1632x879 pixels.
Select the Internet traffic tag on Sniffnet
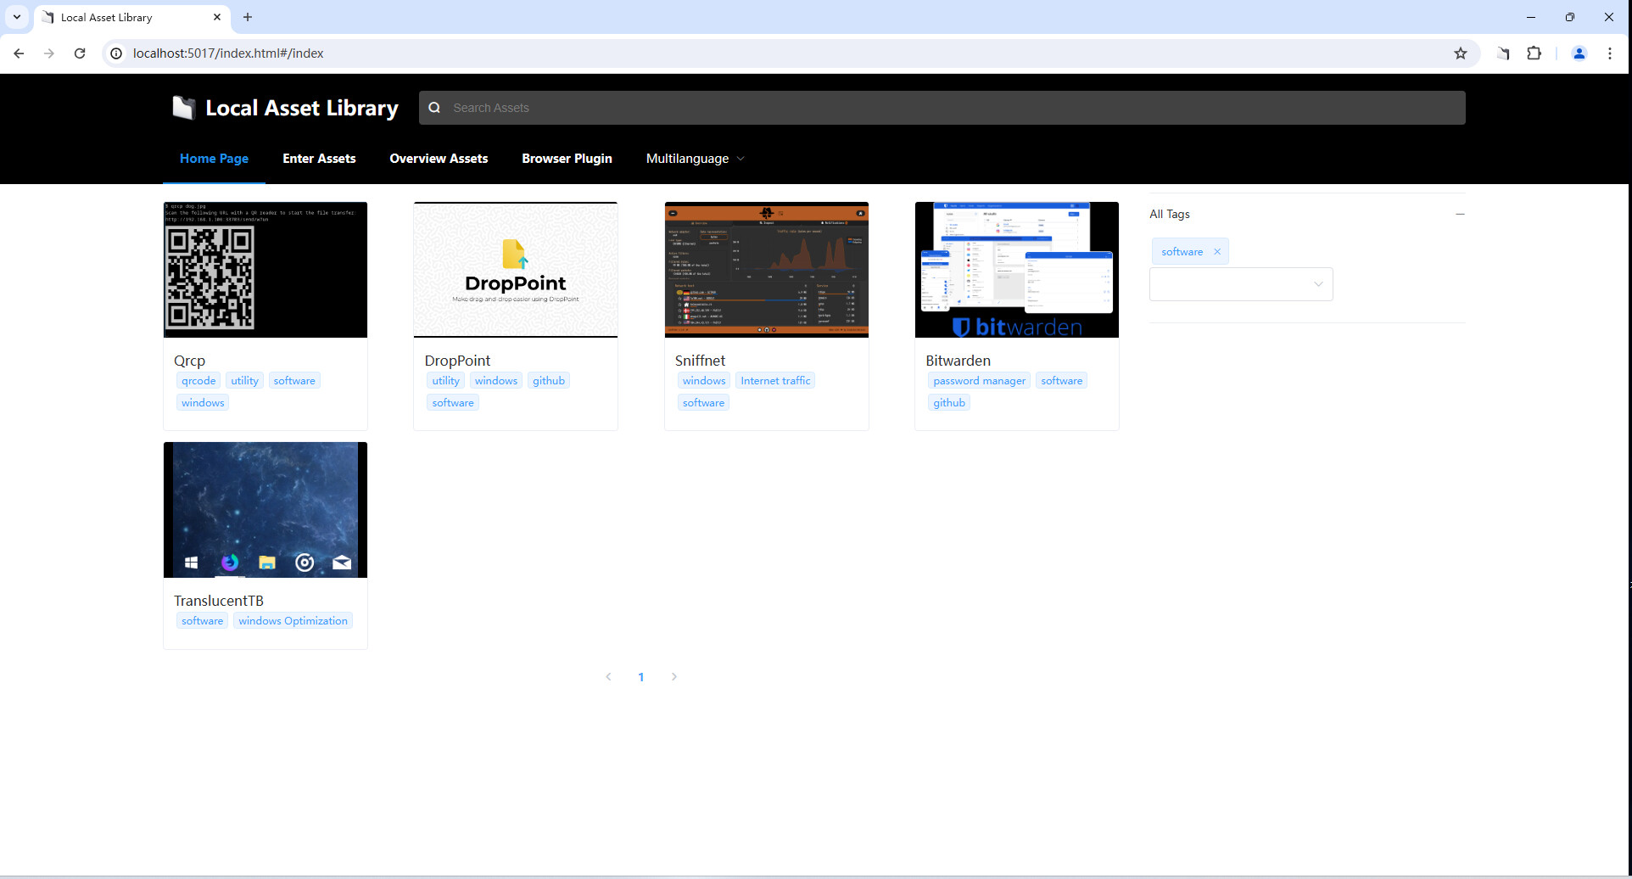tap(774, 380)
